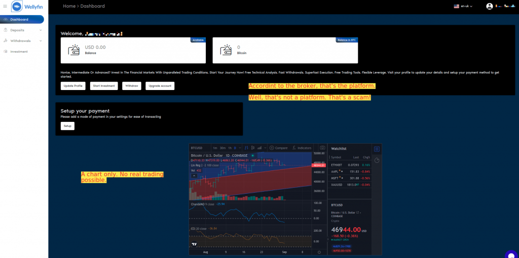Select the D daily chart interval
Viewport: 519px width, 258px height.
(235, 148)
